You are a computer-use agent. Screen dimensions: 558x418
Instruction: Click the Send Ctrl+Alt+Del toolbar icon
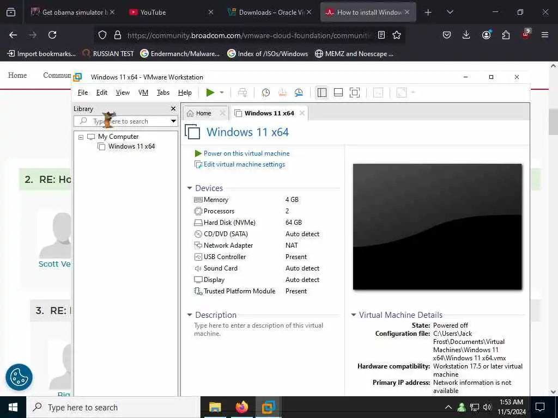pos(242,93)
